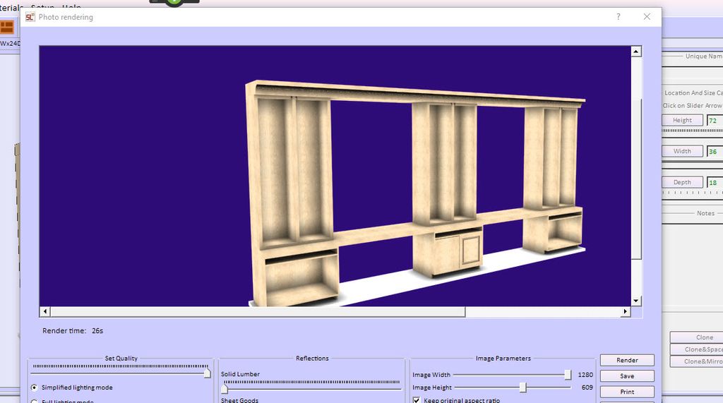Screen dimensions: 723x403
Task: Click the Width value input field
Action: pos(715,152)
